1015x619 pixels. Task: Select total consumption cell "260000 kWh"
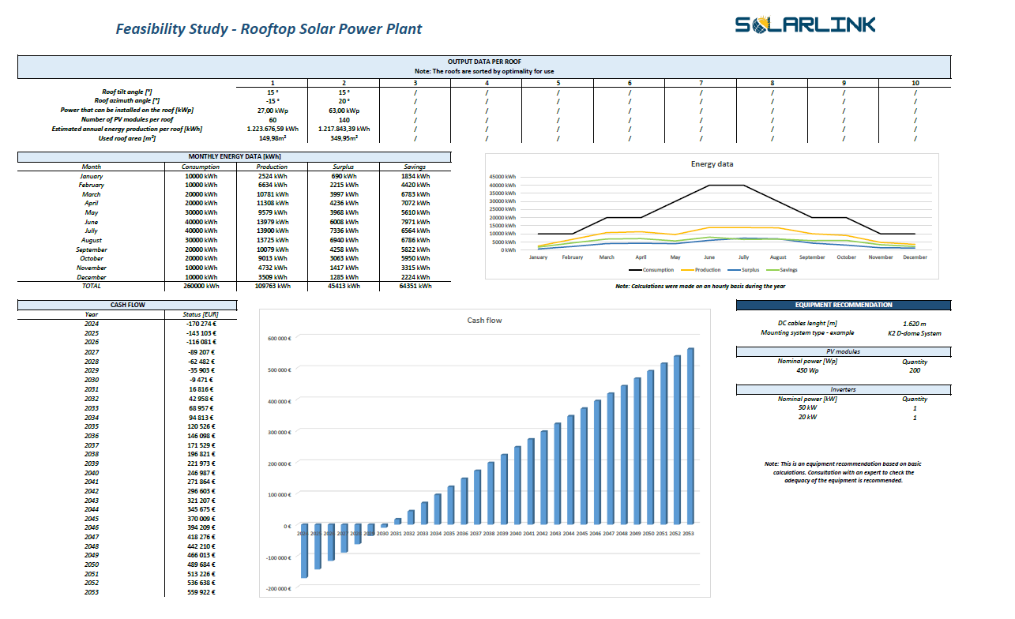click(201, 287)
